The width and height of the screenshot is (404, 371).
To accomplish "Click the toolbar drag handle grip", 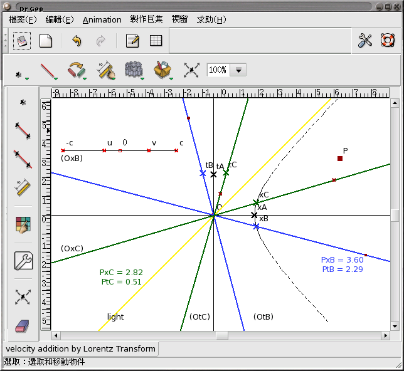I will tap(6, 41).
